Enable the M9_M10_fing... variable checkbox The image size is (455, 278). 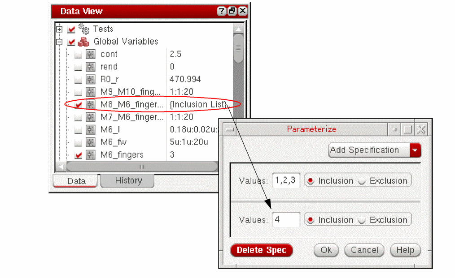tap(79, 92)
